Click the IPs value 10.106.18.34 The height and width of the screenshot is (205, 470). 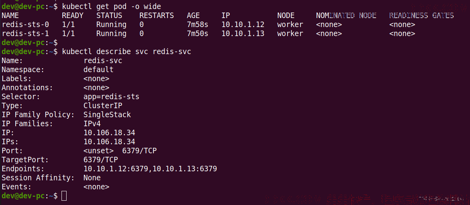(109, 142)
